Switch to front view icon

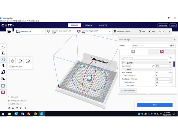tap(13, 108)
